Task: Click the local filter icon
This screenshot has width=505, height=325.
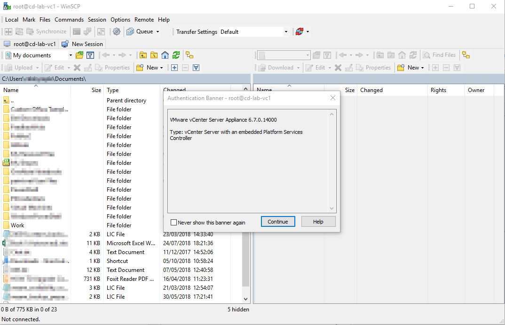Action: [x=90, y=55]
